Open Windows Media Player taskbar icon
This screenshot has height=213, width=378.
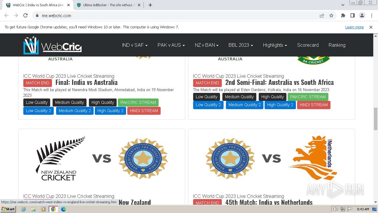tap(43, 209)
